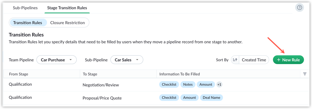Click the sort order direction icon
This screenshot has height=109, width=312.
pos(235,60)
